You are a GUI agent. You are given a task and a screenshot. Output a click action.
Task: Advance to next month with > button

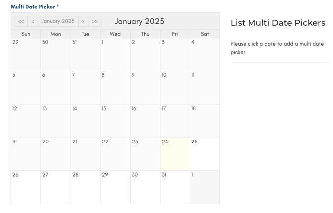[83, 21]
